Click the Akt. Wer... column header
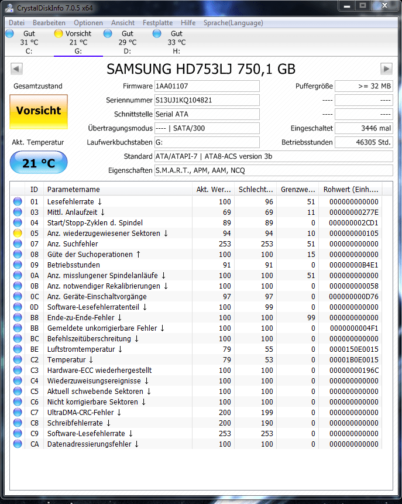 pyautogui.click(x=214, y=189)
